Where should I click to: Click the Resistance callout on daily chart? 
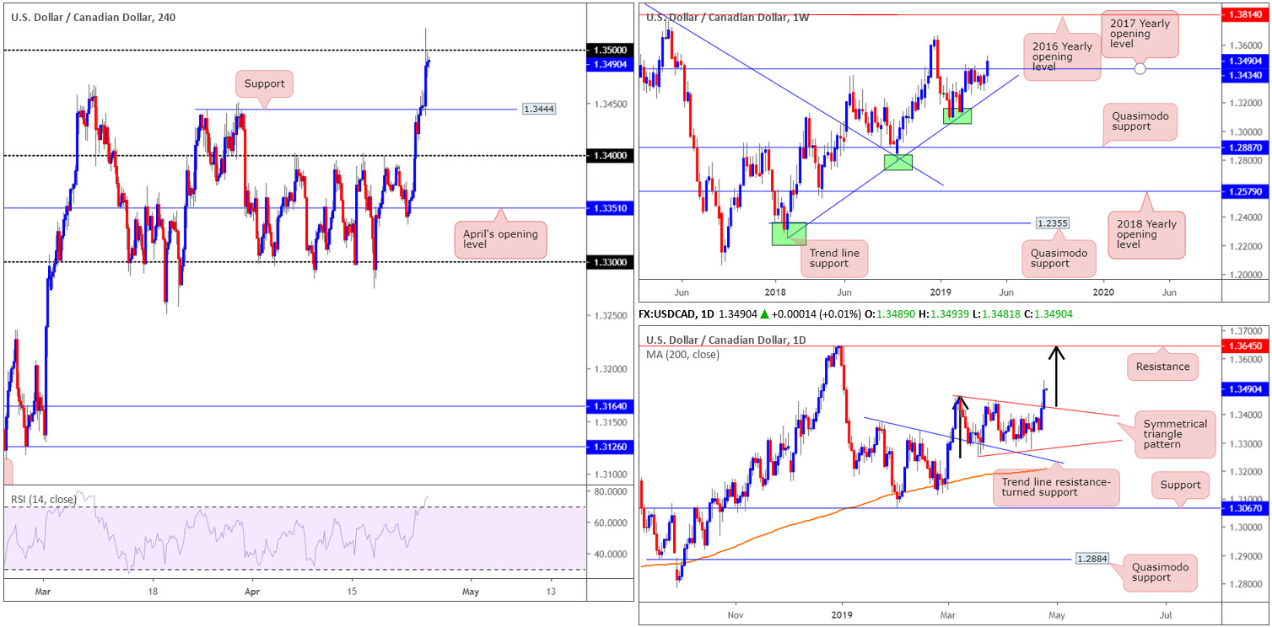click(x=1162, y=367)
